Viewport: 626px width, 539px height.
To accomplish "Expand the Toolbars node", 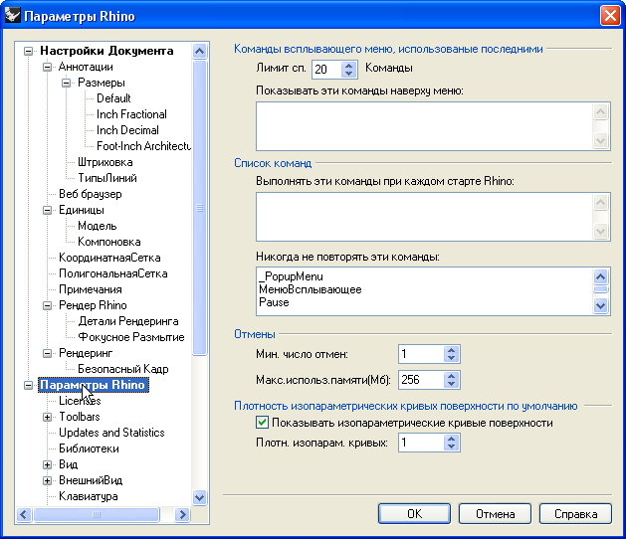I will tap(47, 418).
